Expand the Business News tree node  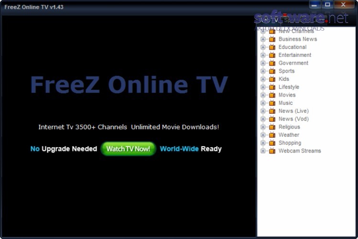(263, 39)
